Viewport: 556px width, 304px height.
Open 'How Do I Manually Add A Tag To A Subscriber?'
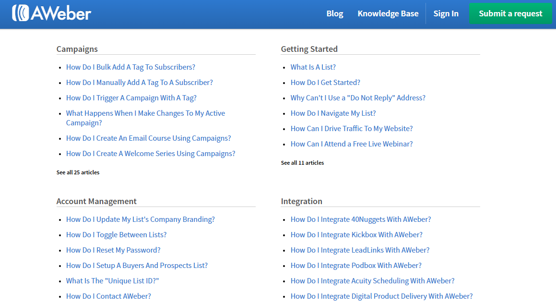click(139, 83)
